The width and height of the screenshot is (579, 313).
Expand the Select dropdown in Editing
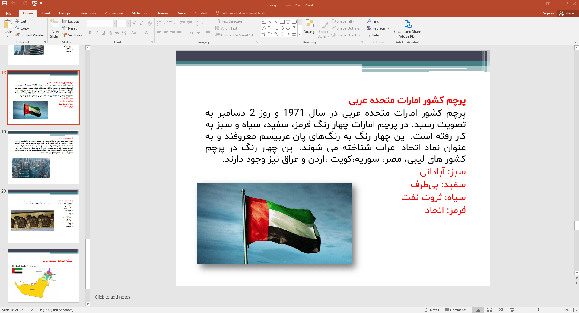(376, 35)
